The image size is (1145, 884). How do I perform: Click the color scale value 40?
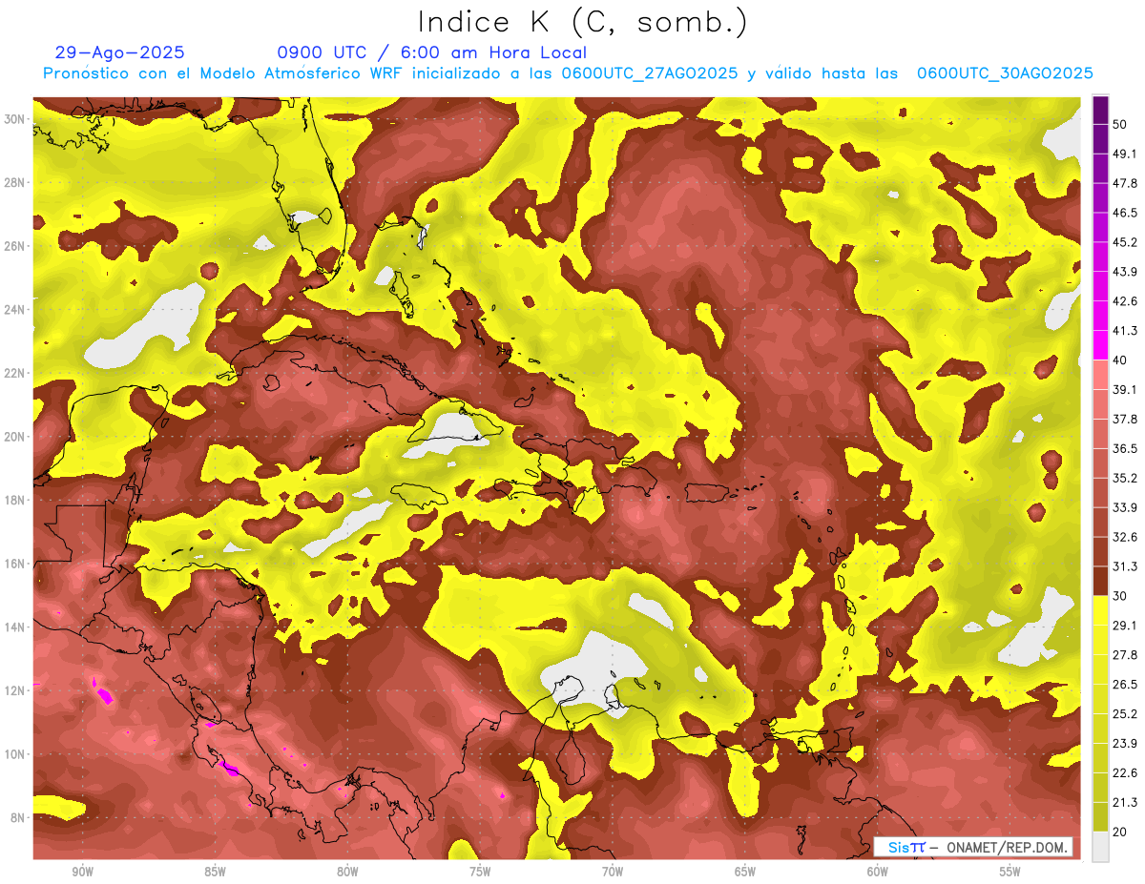(1120, 360)
